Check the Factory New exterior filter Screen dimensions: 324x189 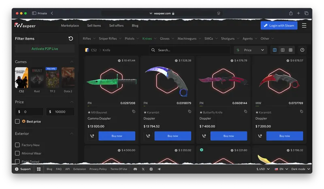17,145
